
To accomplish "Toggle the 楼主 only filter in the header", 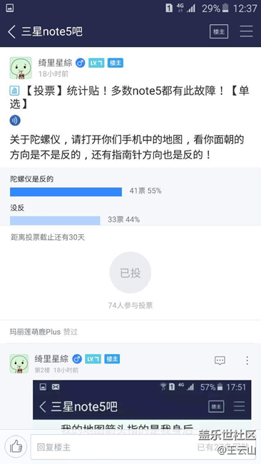I will tap(219, 31).
